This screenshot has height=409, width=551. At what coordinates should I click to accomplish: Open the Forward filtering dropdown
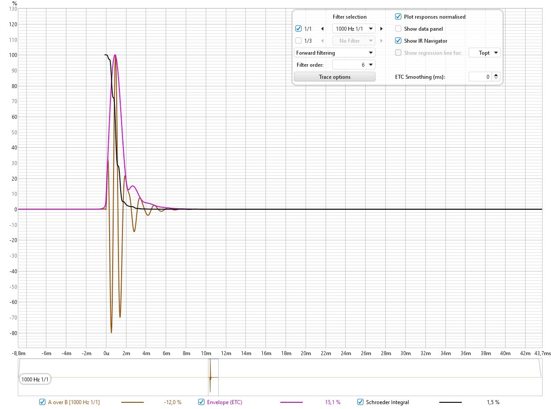[x=335, y=53]
